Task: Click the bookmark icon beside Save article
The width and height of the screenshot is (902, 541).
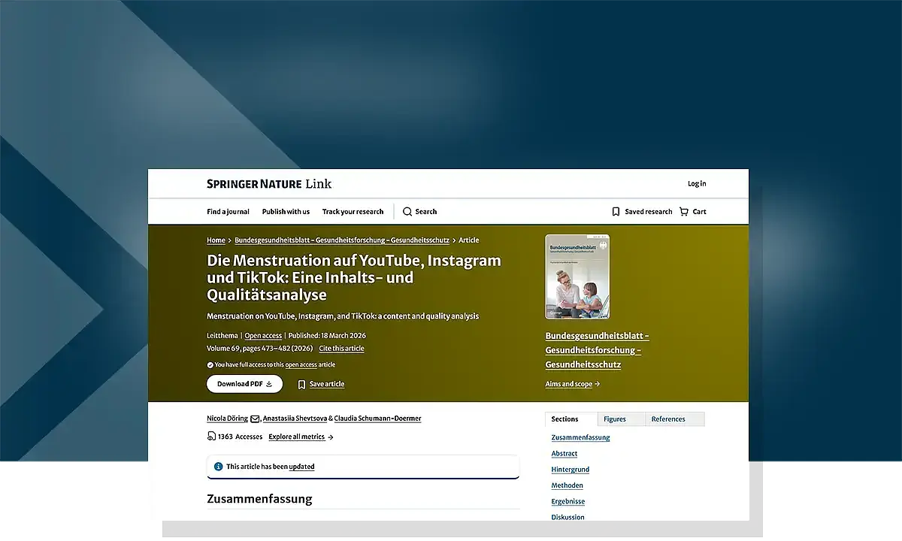Action: pos(301,384)
